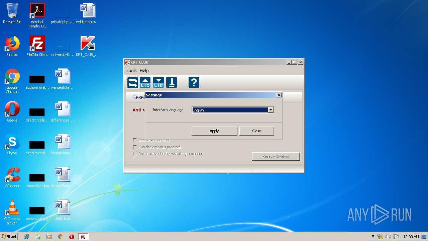Select Acrobat Reader DC desktop icon
This screenshot has height=241, width=428.
pos(37,15)
